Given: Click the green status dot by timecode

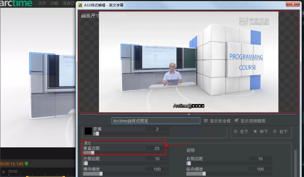Looking at the screenshot, I should (x=27, y=163).
